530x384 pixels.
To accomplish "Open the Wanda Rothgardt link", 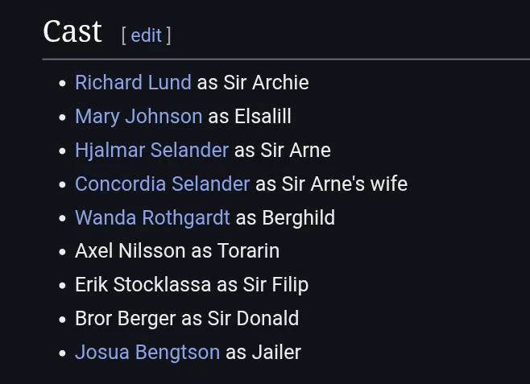I will [x=152, y=217].
